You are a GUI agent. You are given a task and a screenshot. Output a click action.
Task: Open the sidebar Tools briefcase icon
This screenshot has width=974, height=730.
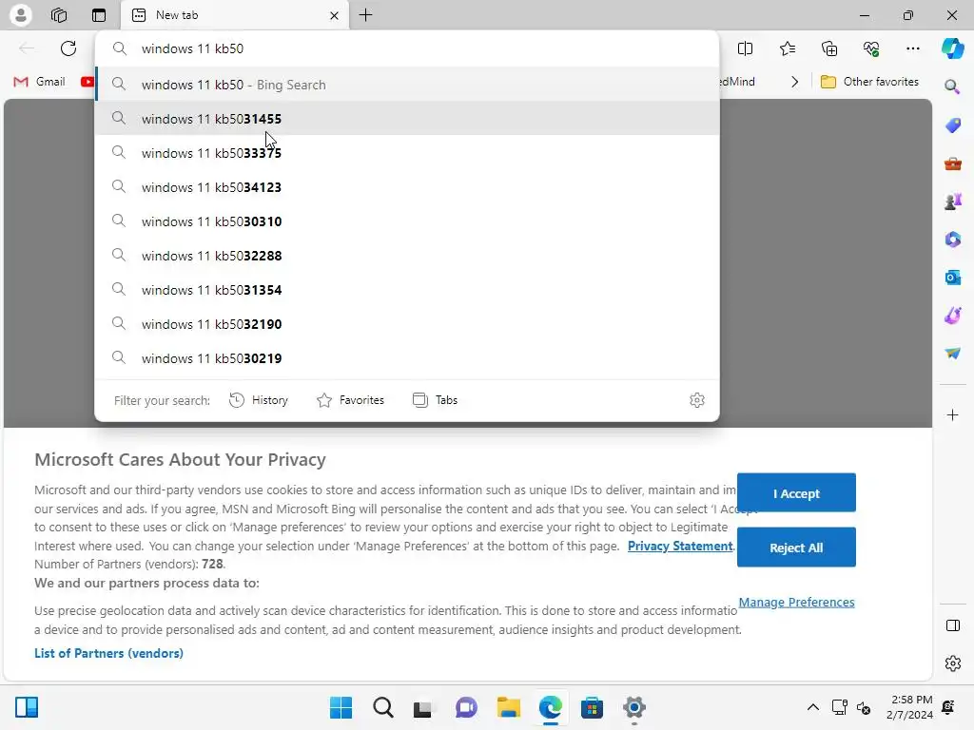(x=952, y=163)
